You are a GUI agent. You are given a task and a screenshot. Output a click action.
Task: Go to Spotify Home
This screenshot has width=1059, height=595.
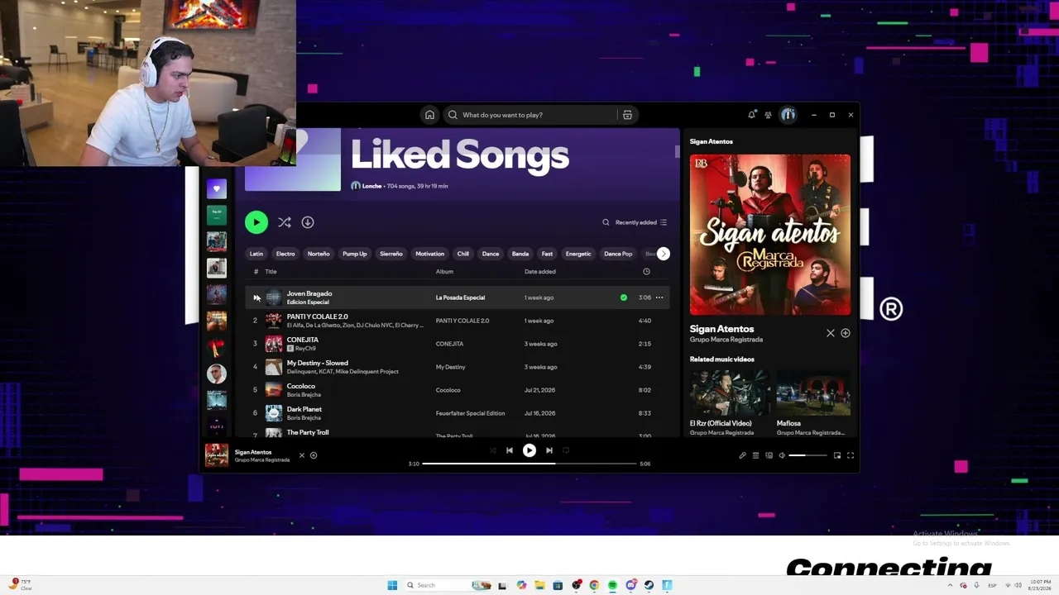[x=429, y=115]
